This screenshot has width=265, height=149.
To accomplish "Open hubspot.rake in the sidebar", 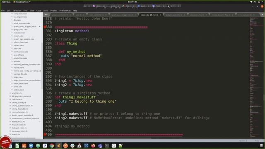I will 19,33.
